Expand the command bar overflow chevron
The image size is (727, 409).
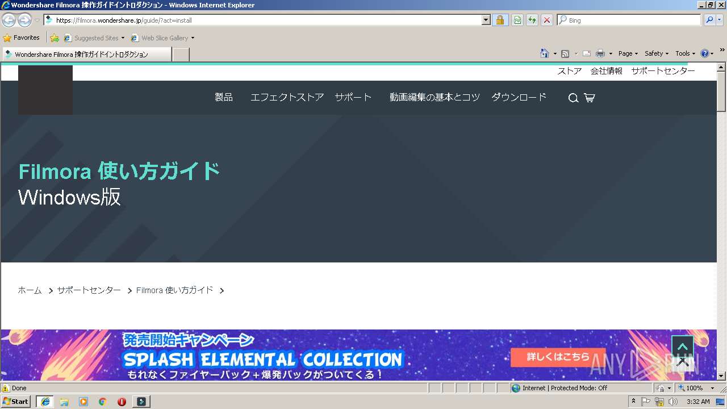click(722, 51)
